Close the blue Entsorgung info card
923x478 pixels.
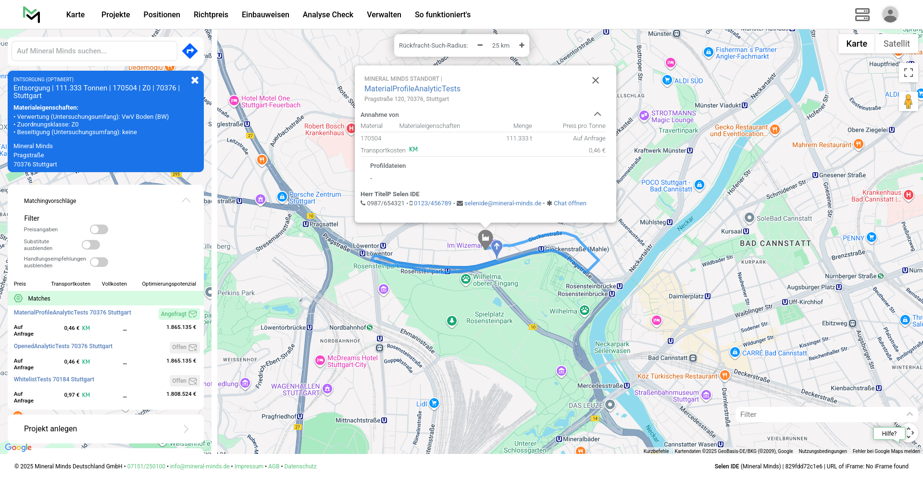coord(195,80)
